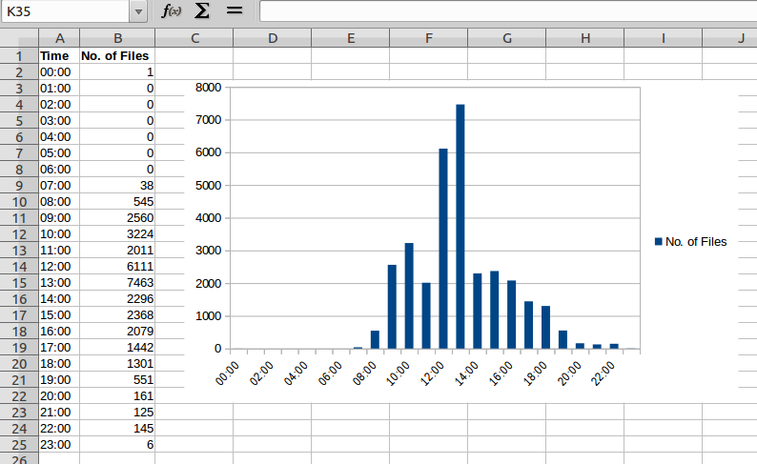The height and width of the screenshot is (464, 757).
Task: Click the equals Function icon
Action: (234, 11)
